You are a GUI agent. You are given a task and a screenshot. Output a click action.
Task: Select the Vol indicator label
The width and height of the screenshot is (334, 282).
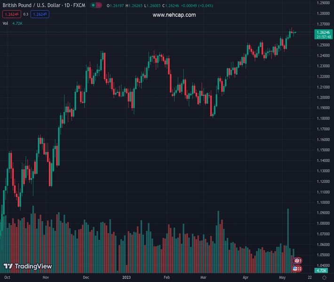pyautogui.click(x=5, y=23)
